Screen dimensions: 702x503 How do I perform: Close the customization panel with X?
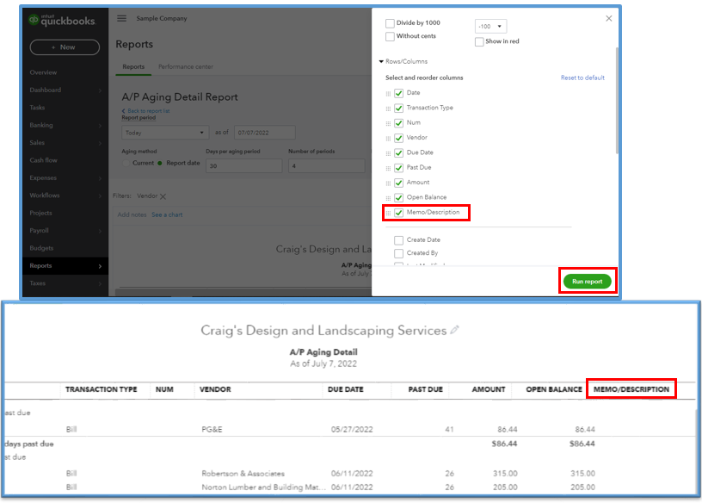pos(609,18)
